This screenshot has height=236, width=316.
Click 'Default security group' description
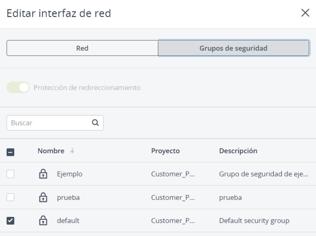point(254,221)
